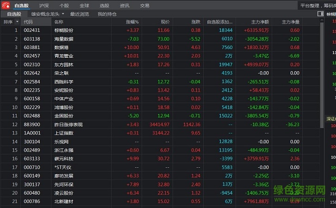Sort by the 涨幅% column header

tap(132, 22)
